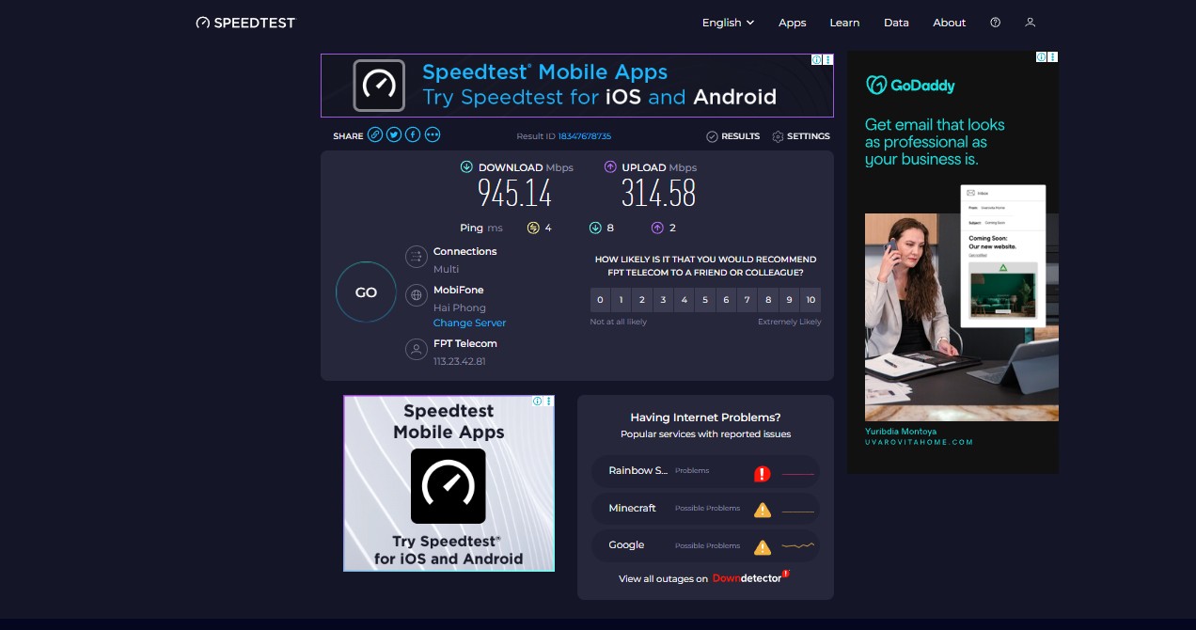Open the Data menu item

896,22
